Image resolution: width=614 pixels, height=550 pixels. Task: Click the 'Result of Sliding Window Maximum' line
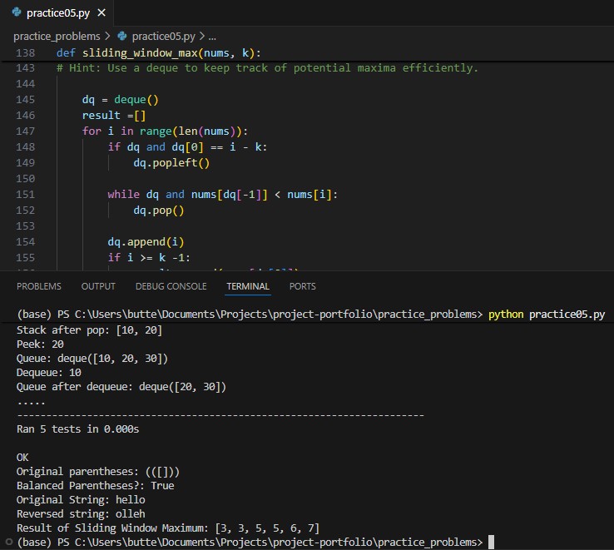(x=168, y=528)
